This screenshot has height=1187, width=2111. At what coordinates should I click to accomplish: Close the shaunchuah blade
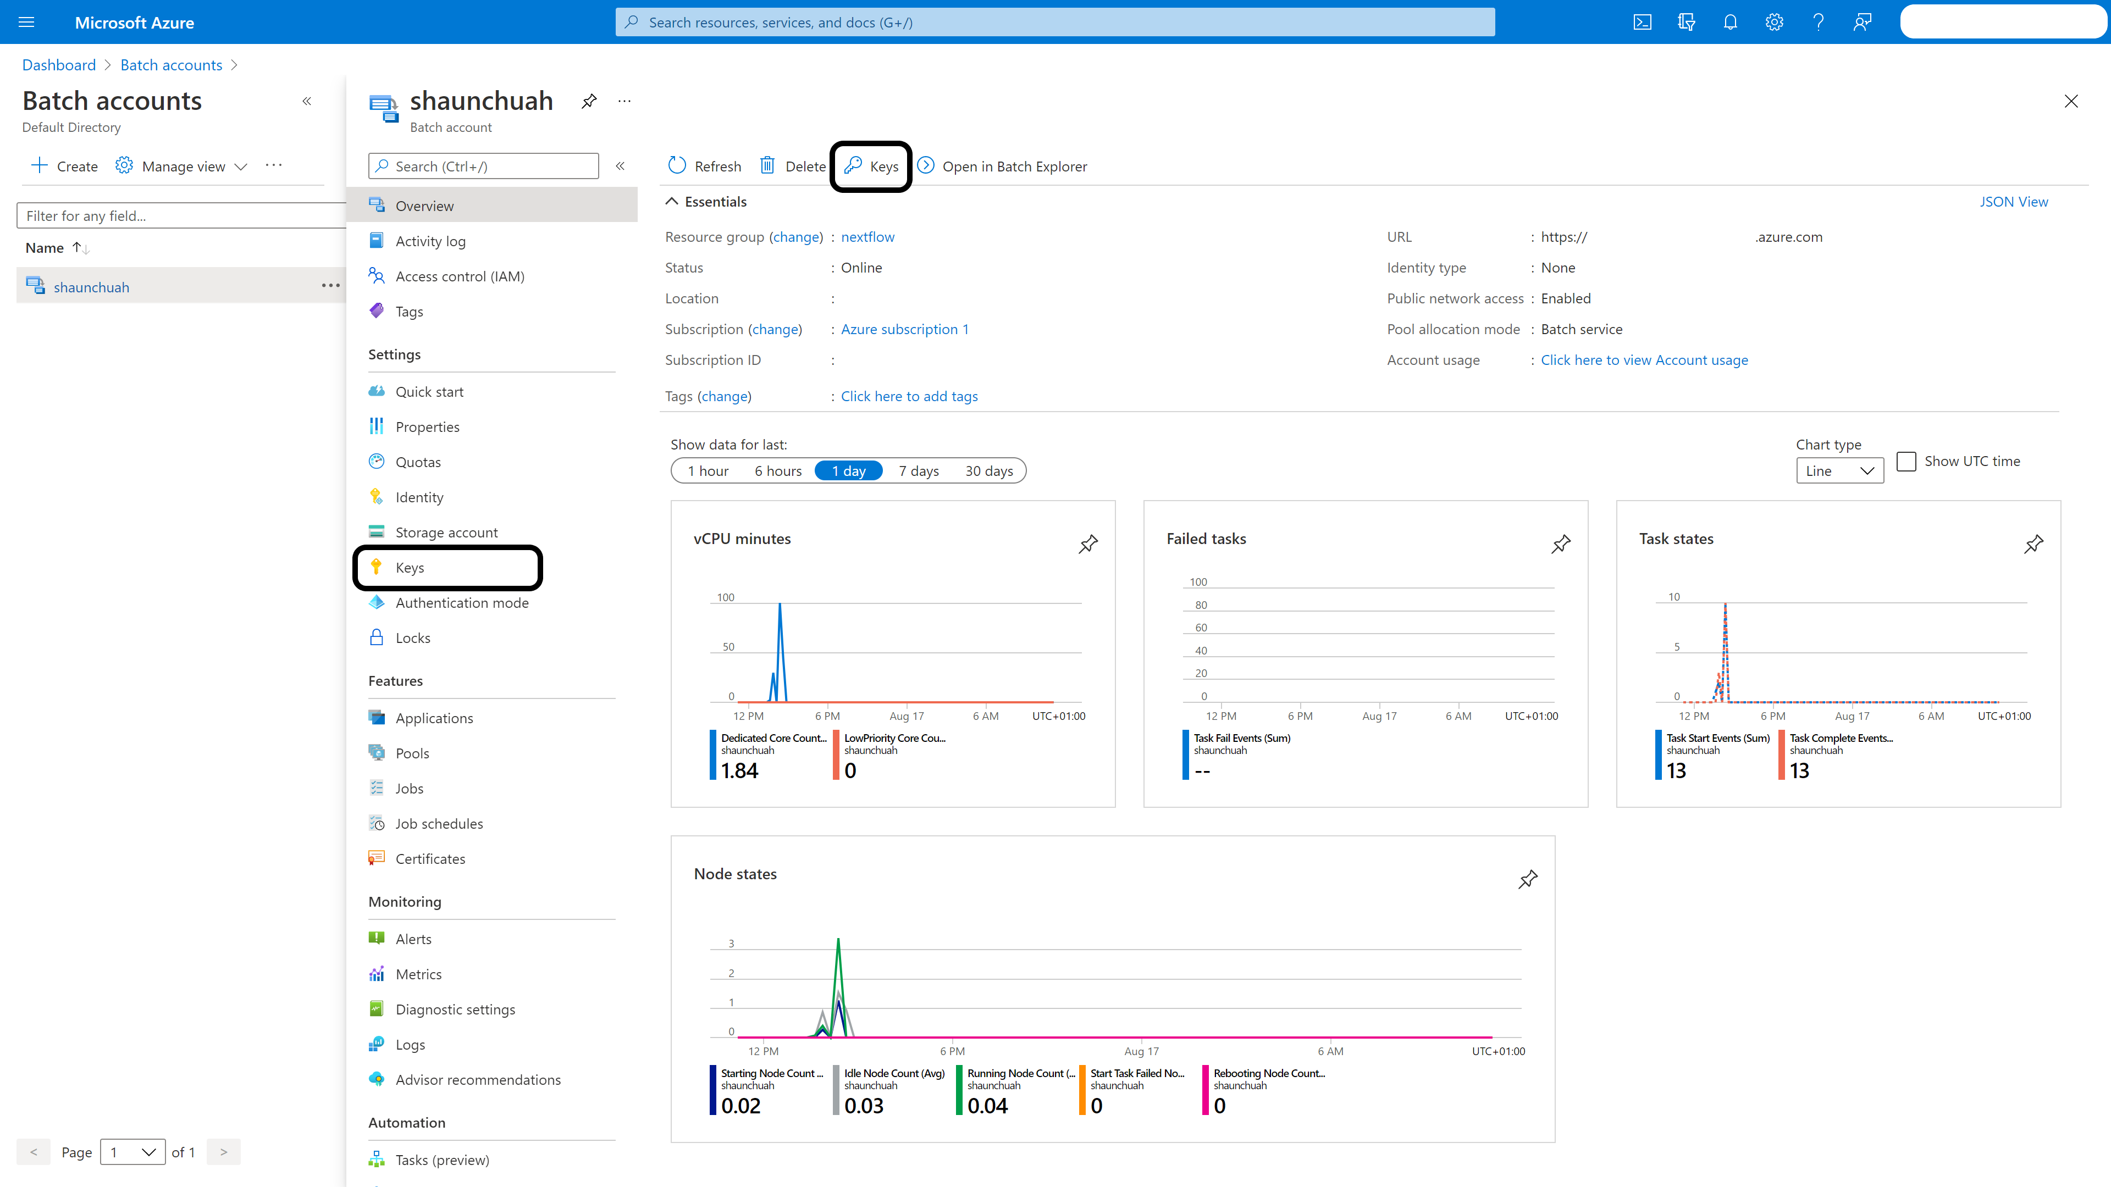tap(2071, 101)
